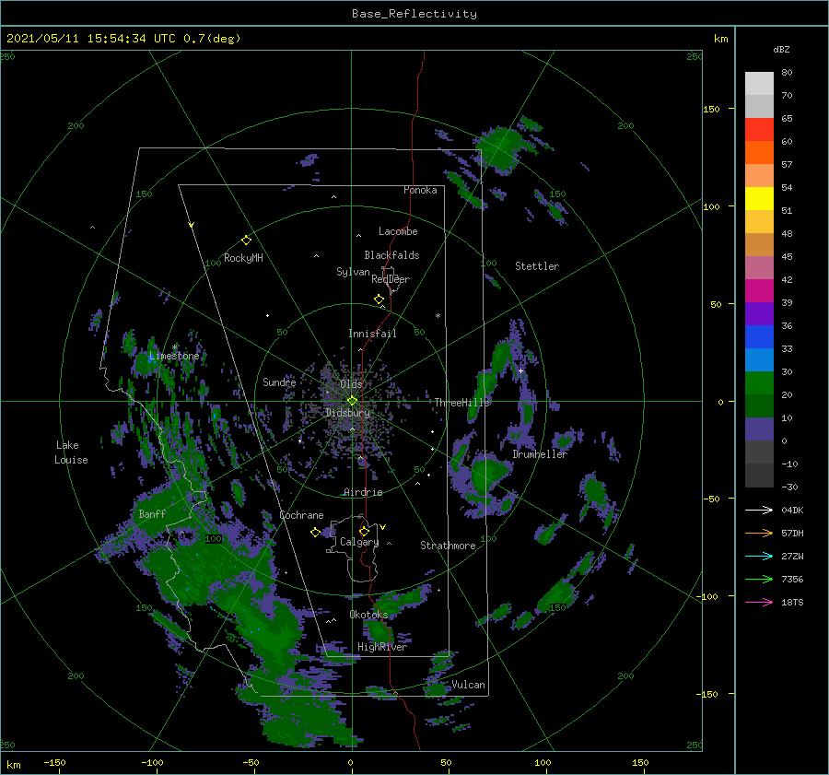Click the Sylvan label
Viewport: 829px width, 775px height.
click(x=353, y=272)
